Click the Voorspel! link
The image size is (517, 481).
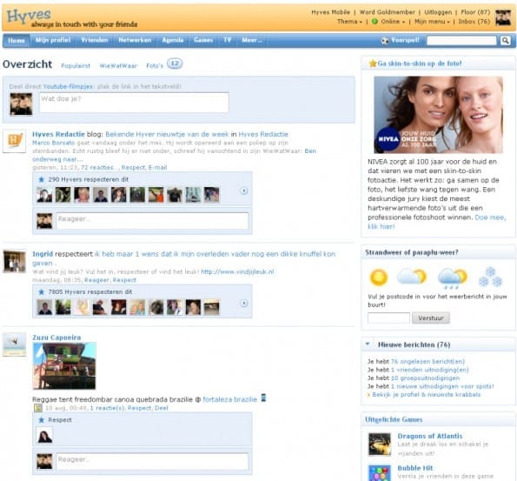pos(405,40)
